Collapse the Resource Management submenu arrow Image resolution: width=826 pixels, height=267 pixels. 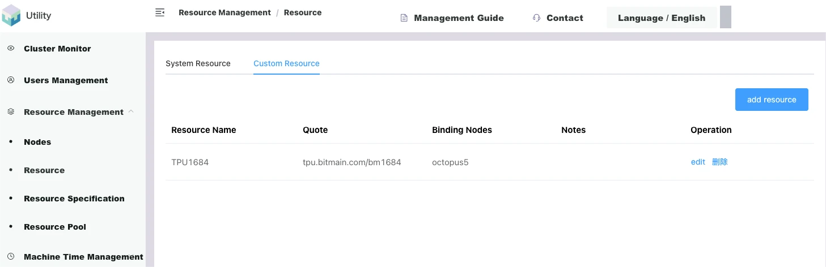point(131,111)
